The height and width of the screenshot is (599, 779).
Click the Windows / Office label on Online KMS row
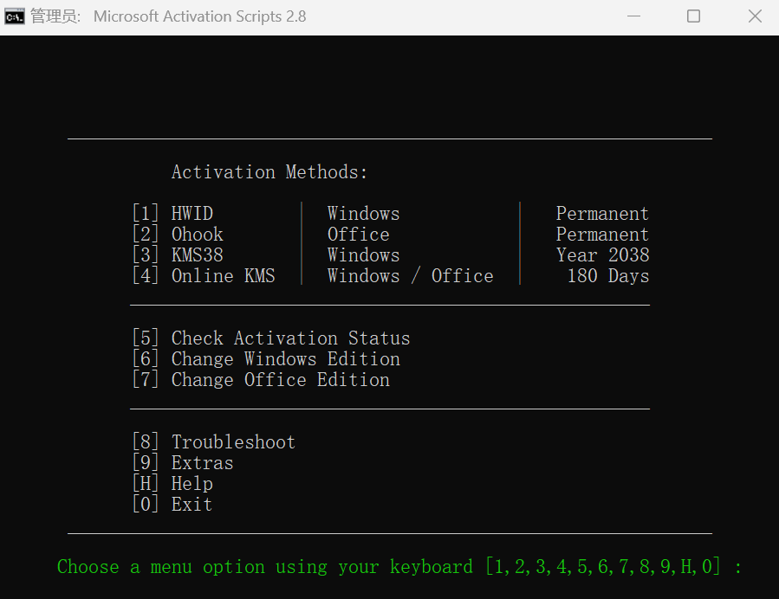(410, 275)
